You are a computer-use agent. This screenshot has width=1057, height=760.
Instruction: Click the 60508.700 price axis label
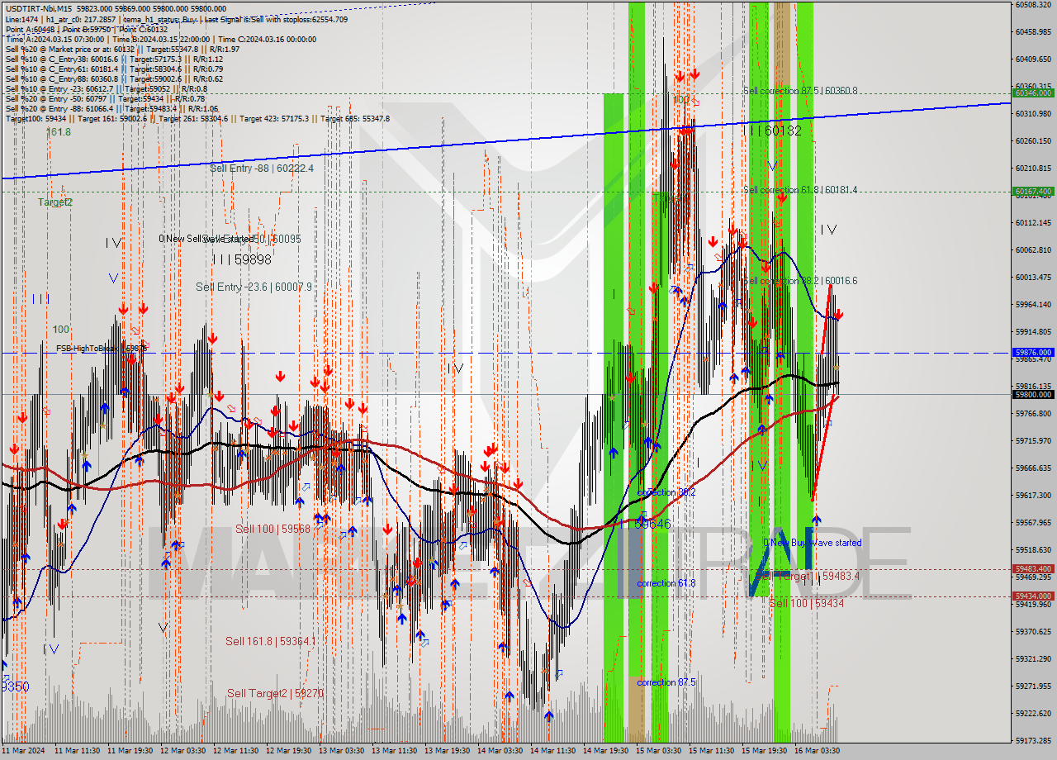(x=1033, y=5)
